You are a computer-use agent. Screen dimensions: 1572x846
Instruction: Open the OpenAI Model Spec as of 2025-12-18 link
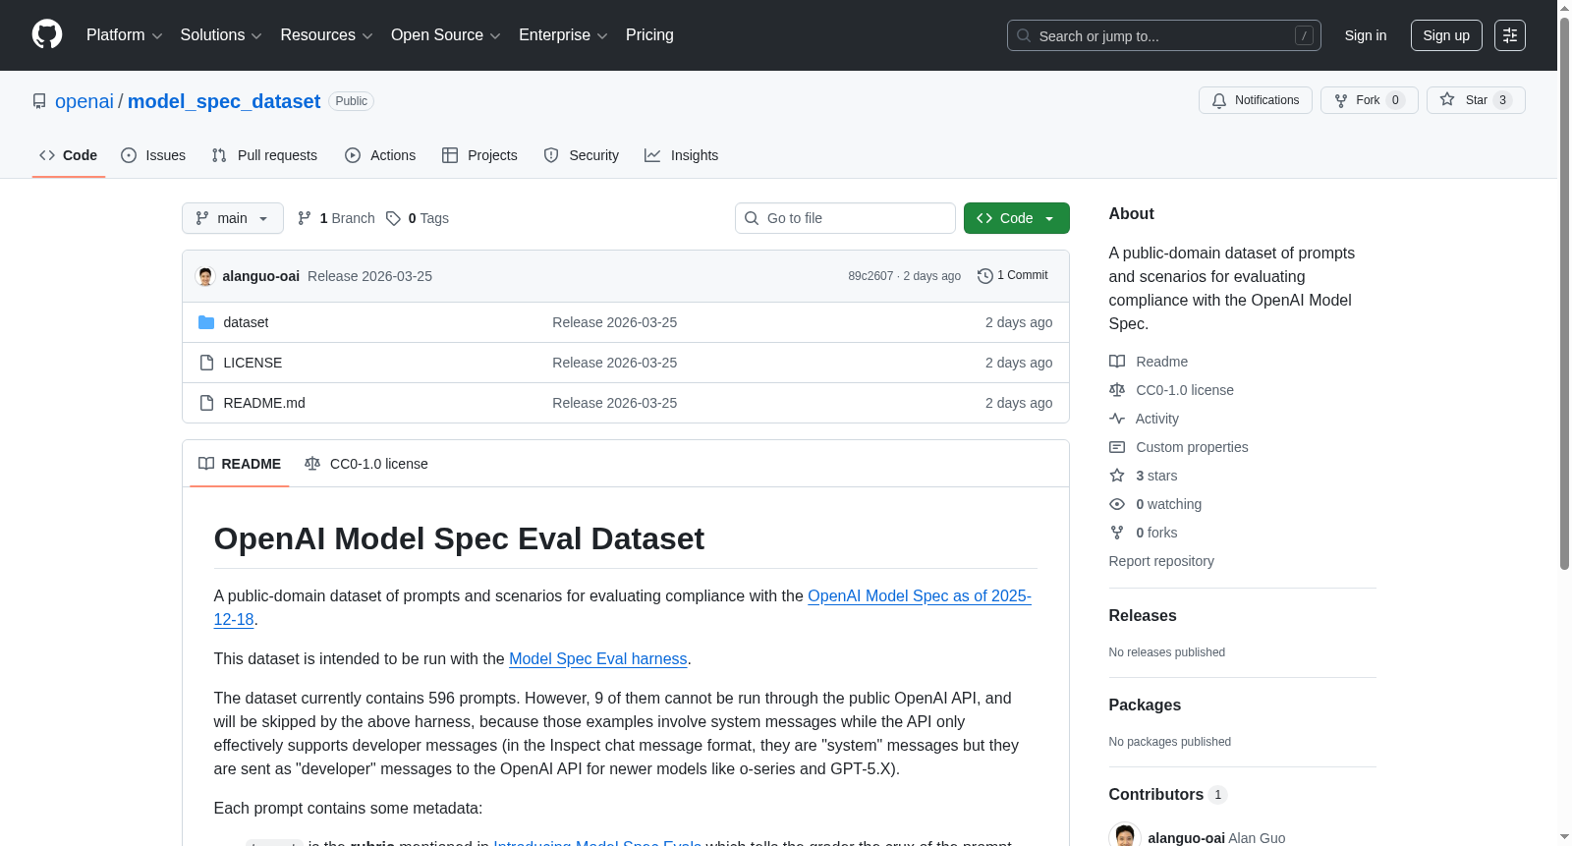(x=920, y=595)
